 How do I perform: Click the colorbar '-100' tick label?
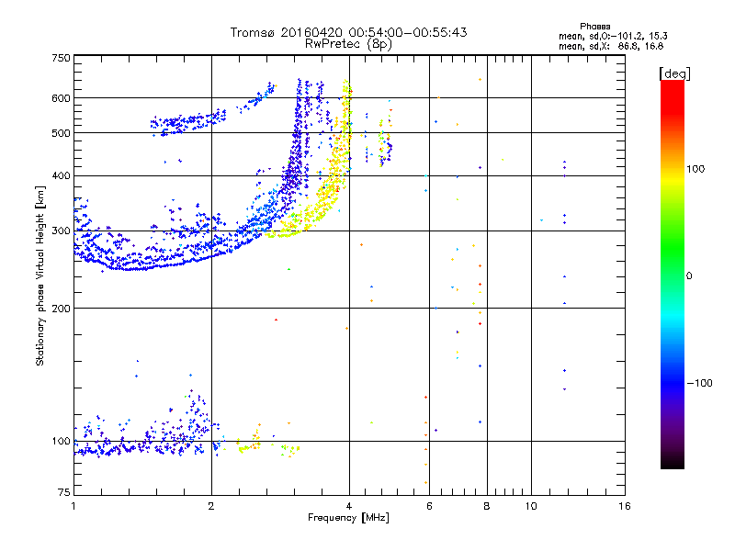tap(699, 383)
